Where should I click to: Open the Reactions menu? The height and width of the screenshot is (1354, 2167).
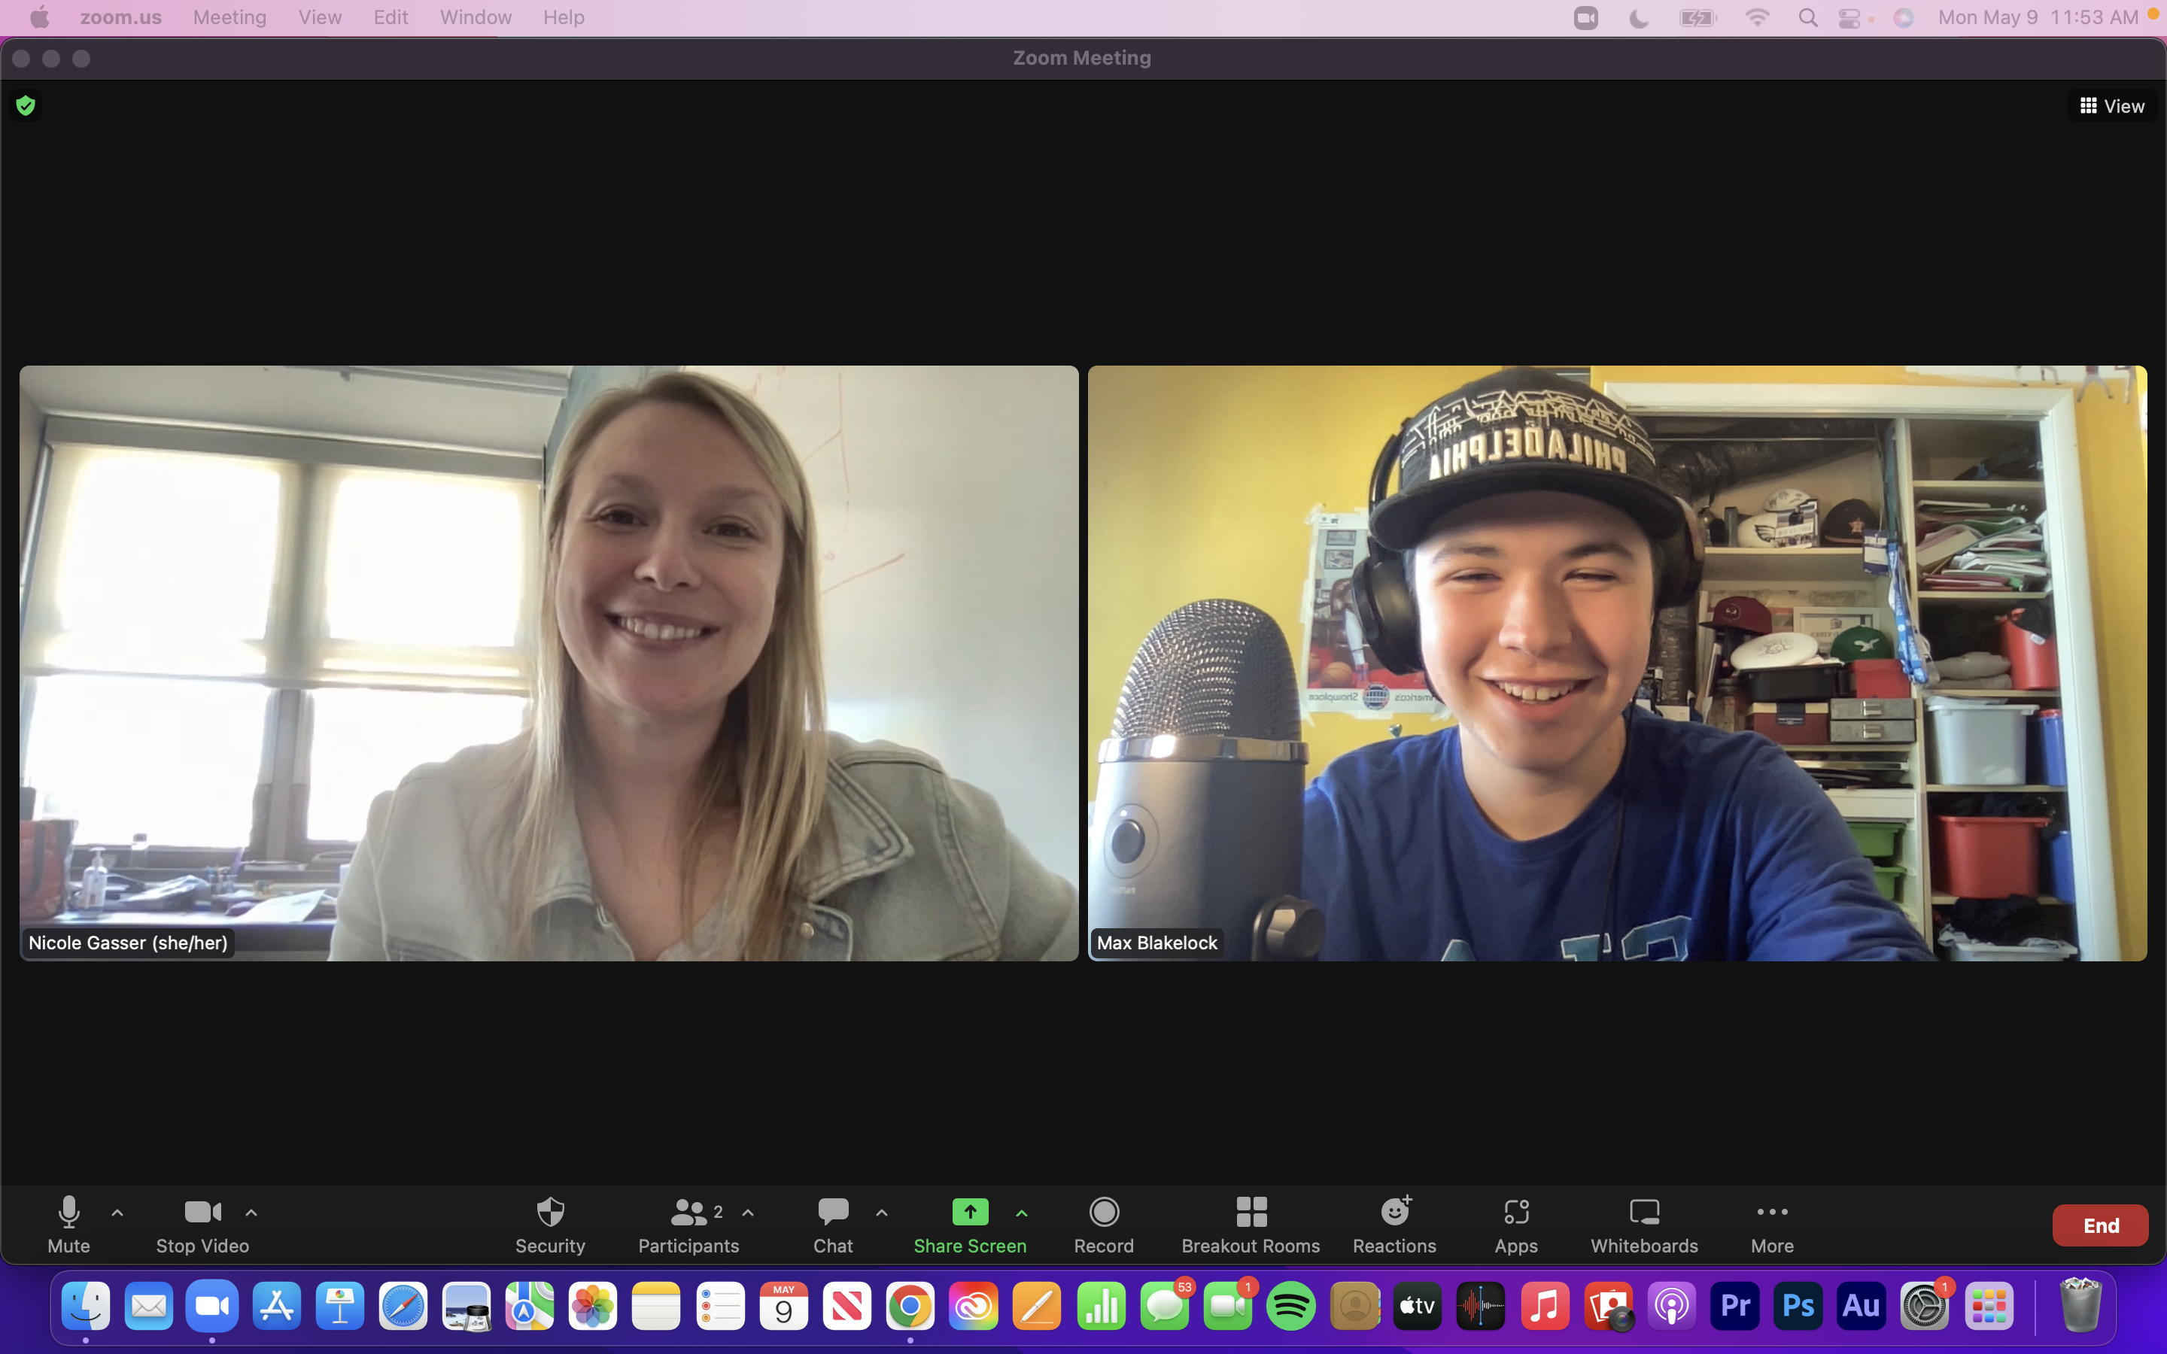pyautogui.click(x=1394, y=1224)
